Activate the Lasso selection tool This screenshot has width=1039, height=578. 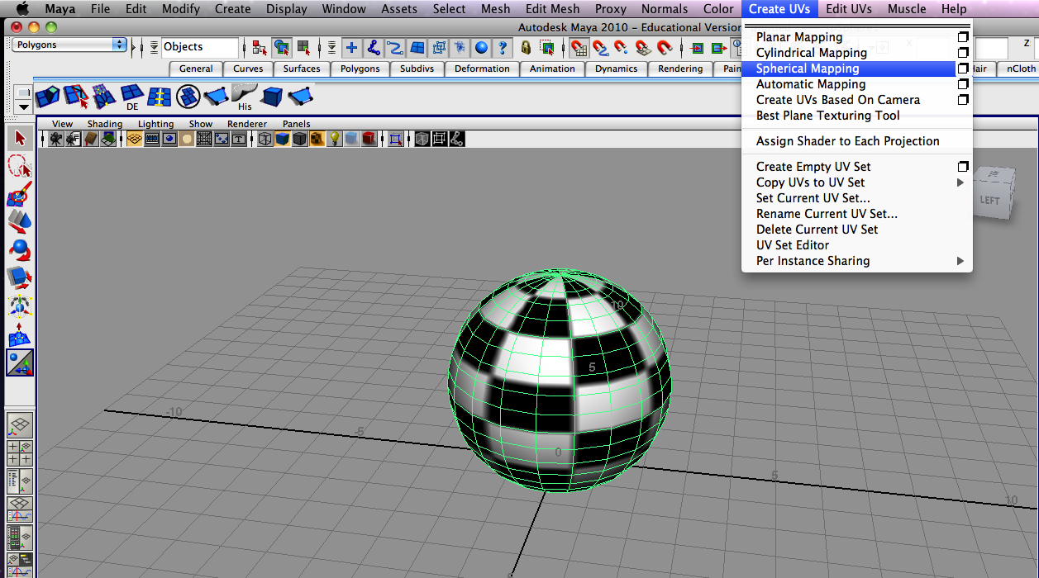[x=19, y=166]
